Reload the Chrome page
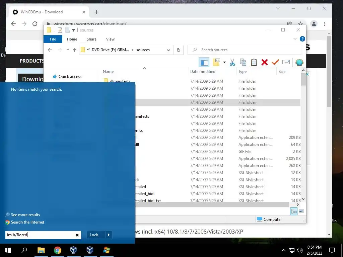The image size is (343, 257). [x=35, y=24]
